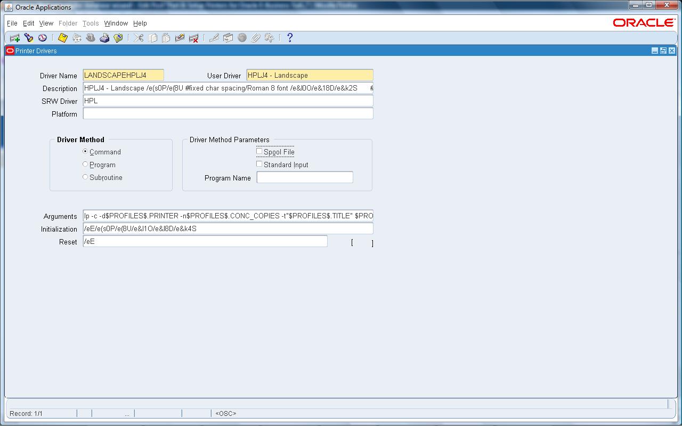Click the Help question mark icon

coord(289,38)
